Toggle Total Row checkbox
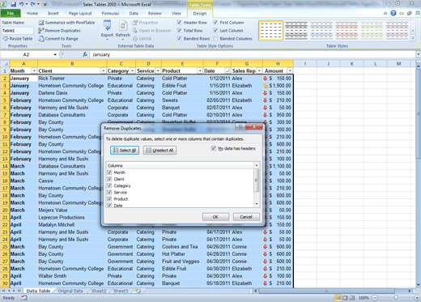Image resolution: width=421 pixels, height=302 pixels. [x=179, y=31]
